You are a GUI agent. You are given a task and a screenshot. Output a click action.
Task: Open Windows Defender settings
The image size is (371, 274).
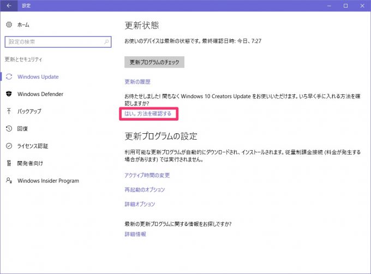[x=40, y=94]
